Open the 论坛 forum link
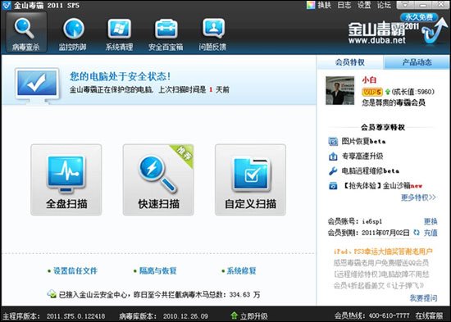Screen dimensions: 451x322 coord(384,5)
